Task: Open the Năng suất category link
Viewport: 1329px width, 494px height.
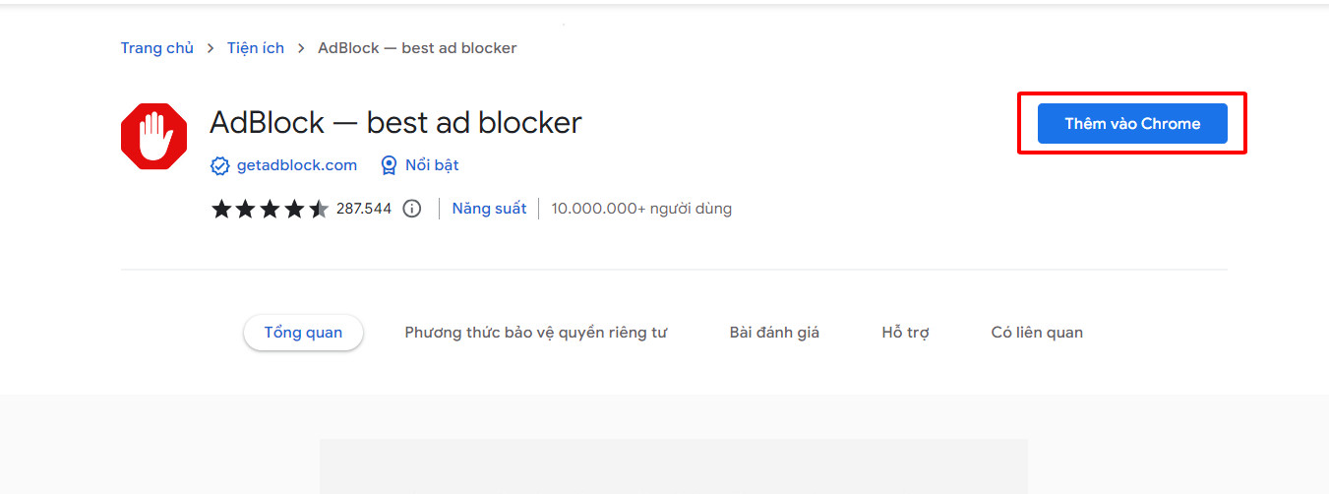Action: click(489, 209)
